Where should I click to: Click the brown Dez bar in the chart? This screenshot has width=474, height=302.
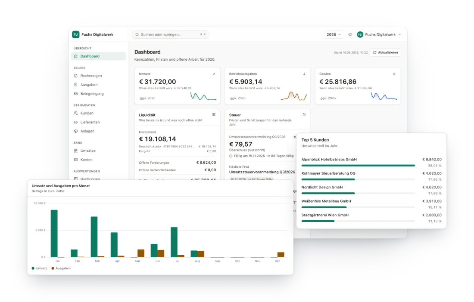pos(281,255)
